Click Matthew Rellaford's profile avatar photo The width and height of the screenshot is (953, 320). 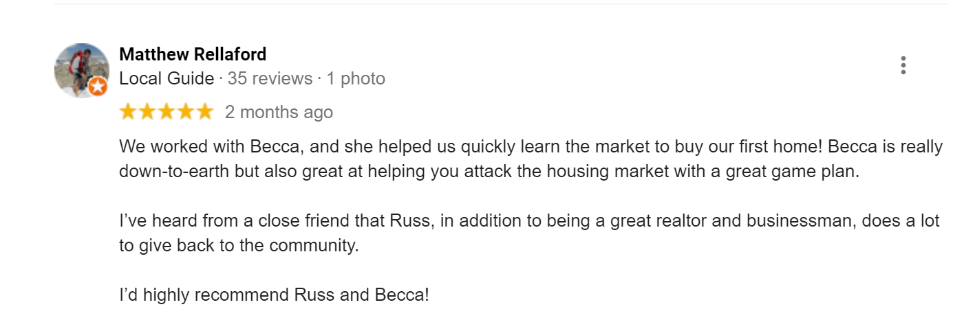click(82, 70)
